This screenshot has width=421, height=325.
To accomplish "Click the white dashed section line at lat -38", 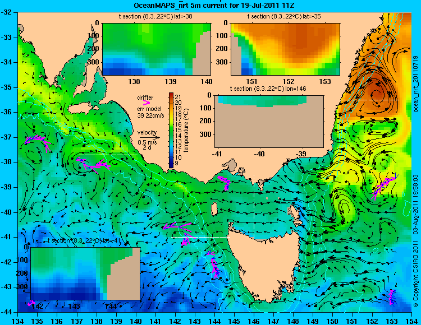I will click(x=108, y=155).
